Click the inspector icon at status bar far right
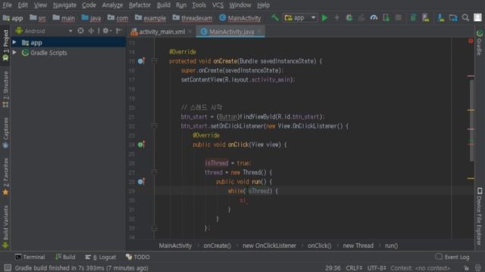This screenshot has height=272, width=485. coord(478,268)
